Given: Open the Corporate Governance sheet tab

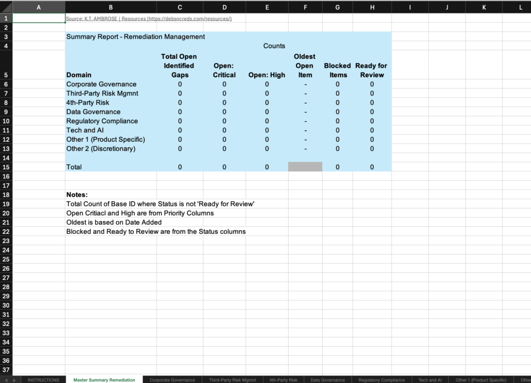Looking at the screenshot, I should pos(172,380).
